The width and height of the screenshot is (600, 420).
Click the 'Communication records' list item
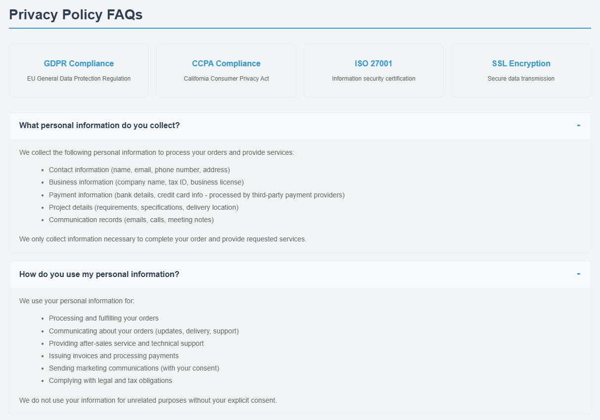[x=131, y=220]
